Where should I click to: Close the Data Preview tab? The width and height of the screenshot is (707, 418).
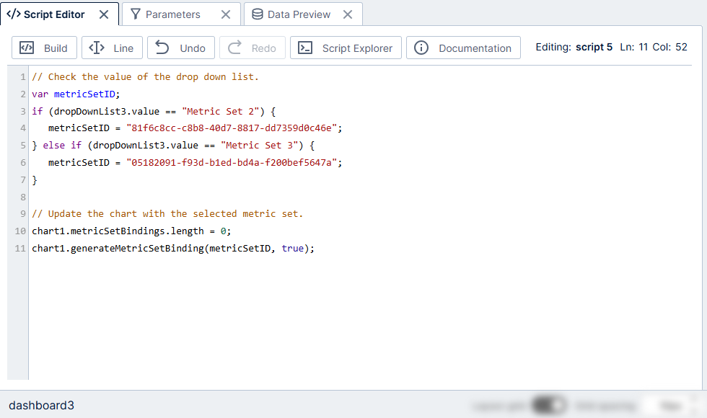coord(348,14)
